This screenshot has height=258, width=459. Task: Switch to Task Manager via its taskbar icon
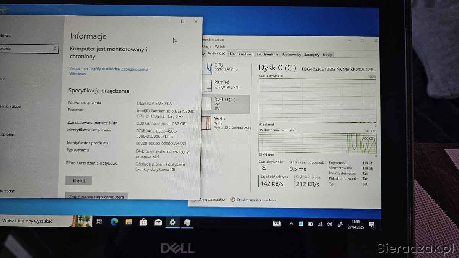tap(187, 222)
